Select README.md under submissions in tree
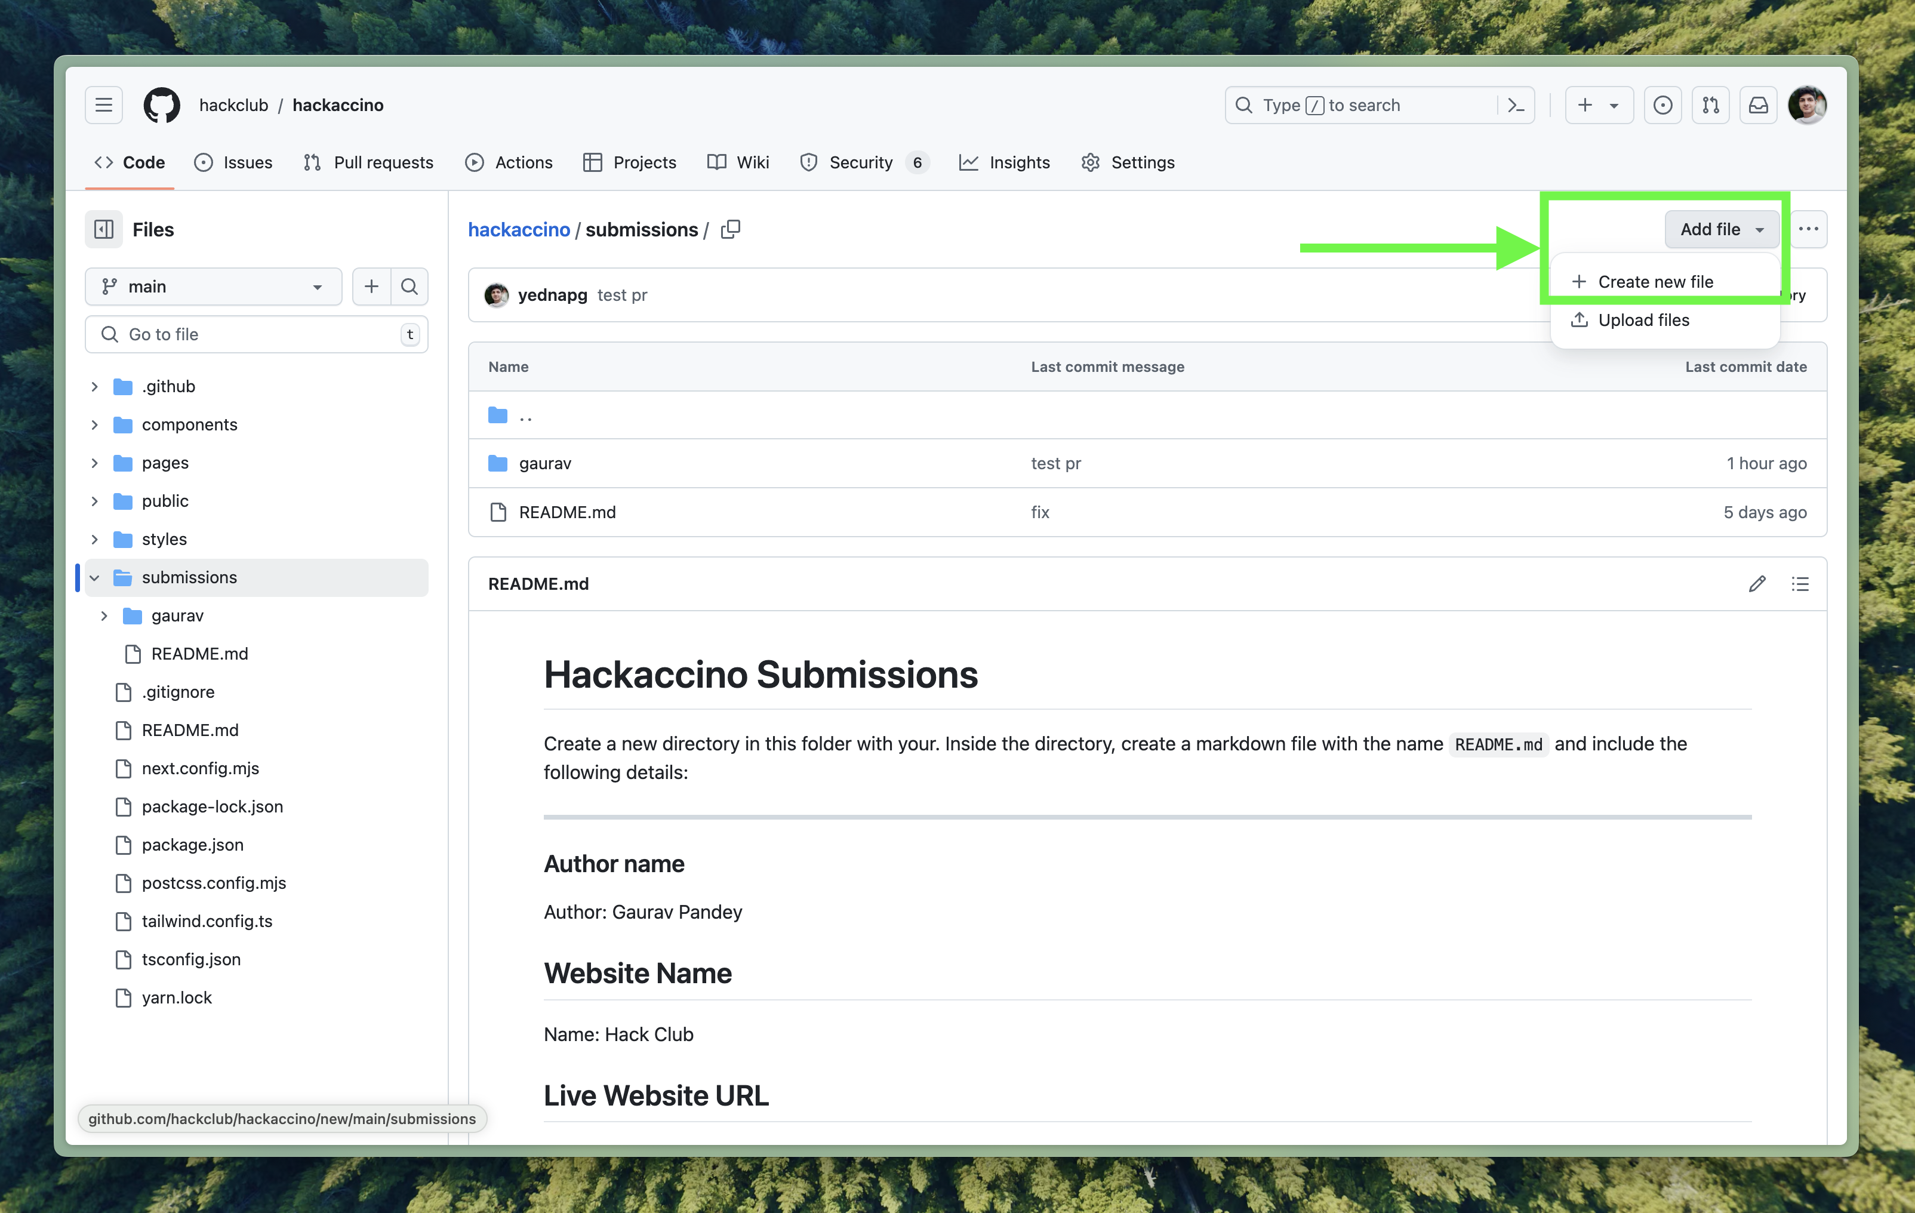Screen dimensions: 1915x1213 click(199, 654)
